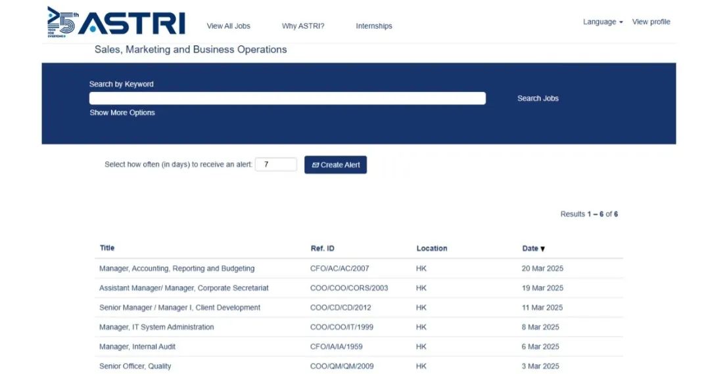Image resolution: width=710 pixels, height=374 pixels.
Task: Select Ref. ID COO/COO/IT/1999
Action: pos(342,327)
